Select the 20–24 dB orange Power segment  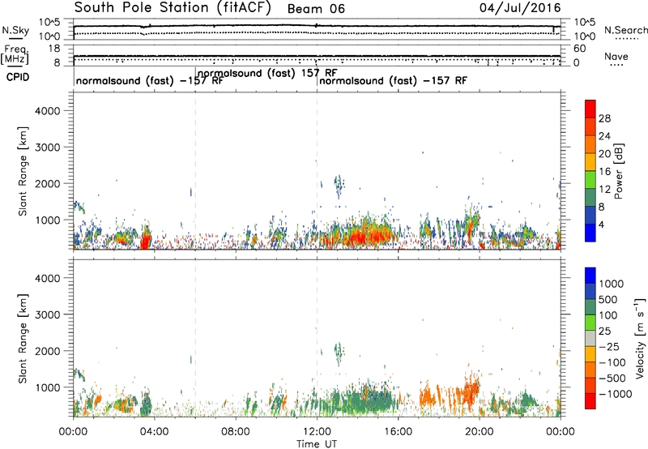(x=590, y=144)
